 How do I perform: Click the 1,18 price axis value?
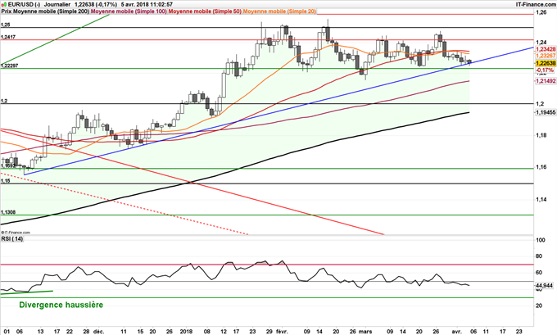pyautogui.click(x=541, y=135)
